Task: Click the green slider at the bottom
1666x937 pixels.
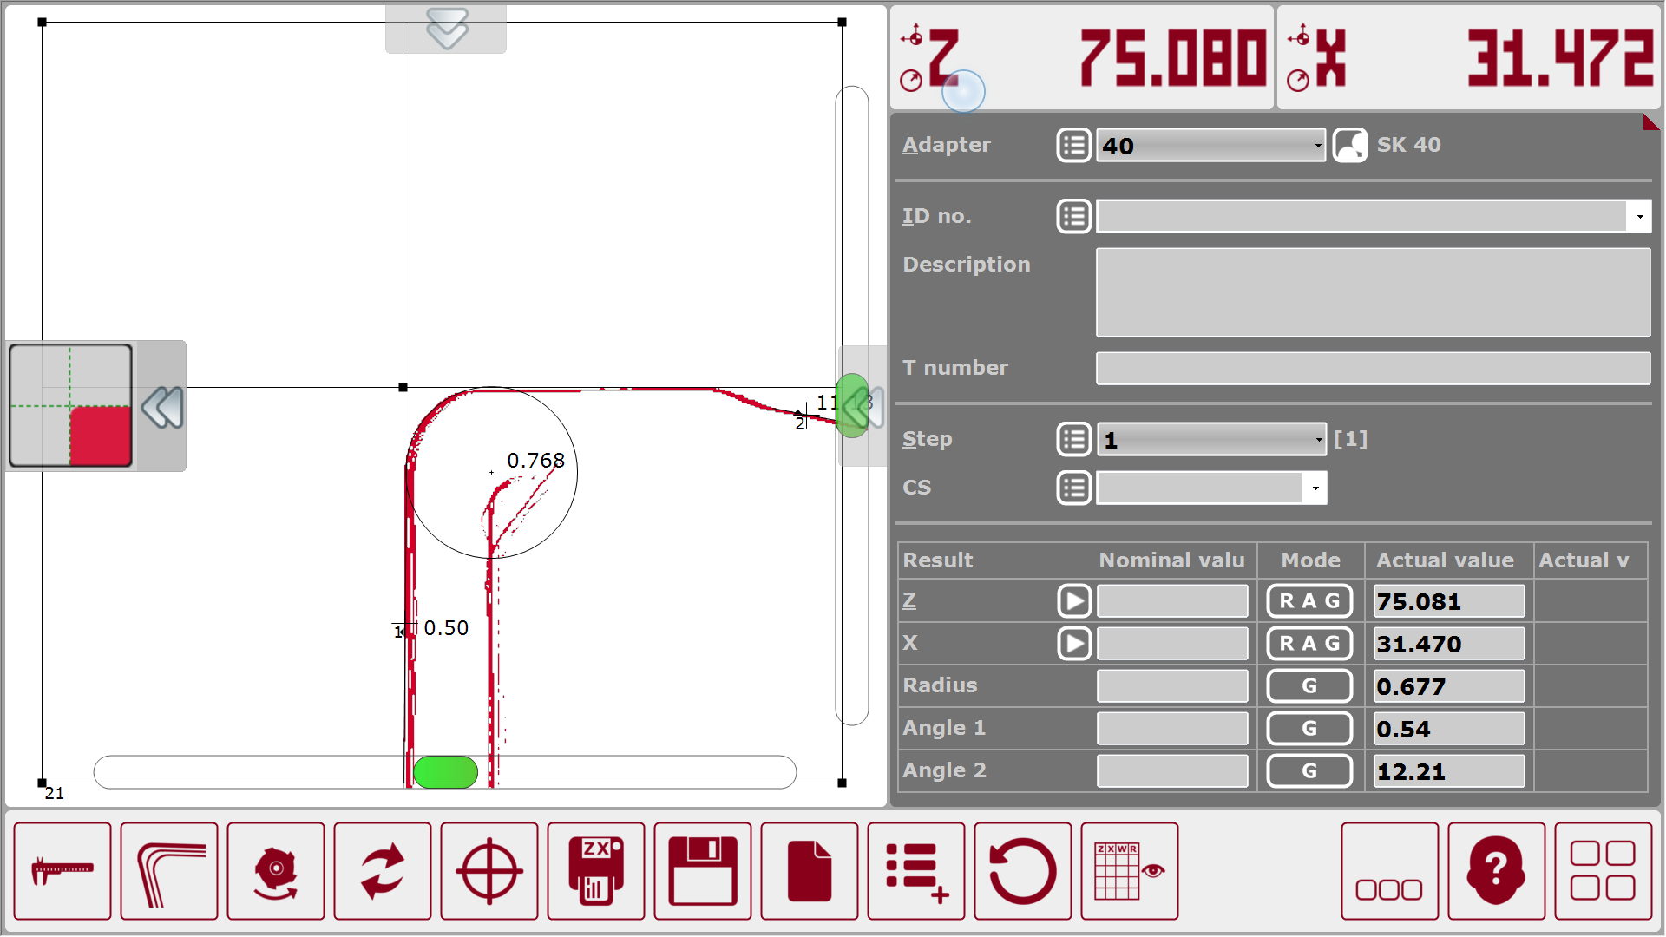Action: (445, 771)
